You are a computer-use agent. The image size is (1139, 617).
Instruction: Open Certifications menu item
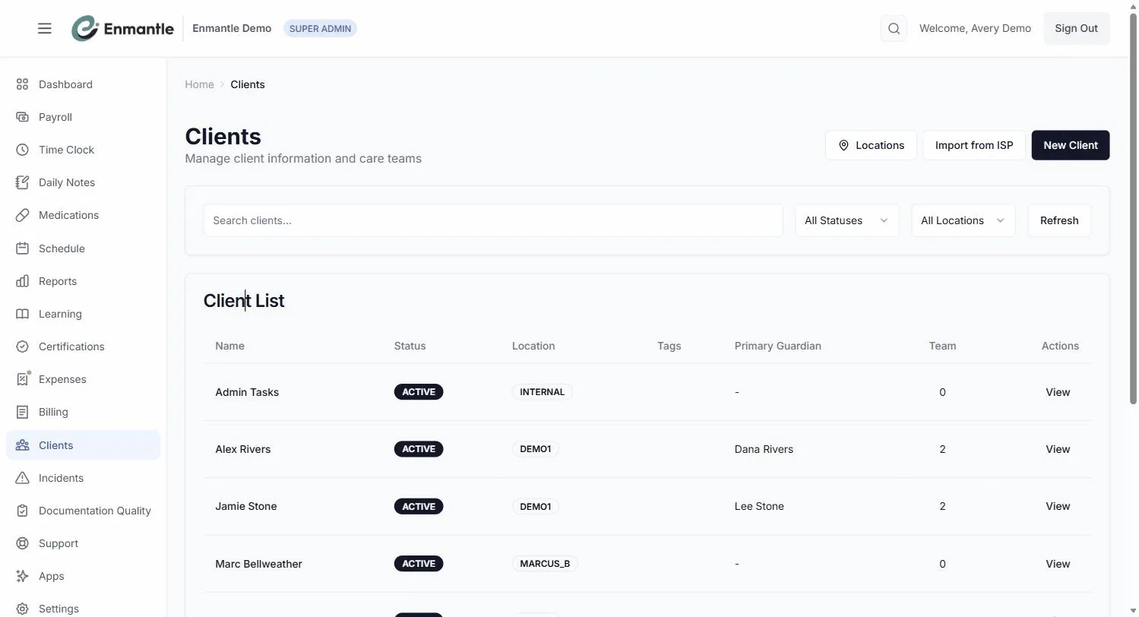83,346
